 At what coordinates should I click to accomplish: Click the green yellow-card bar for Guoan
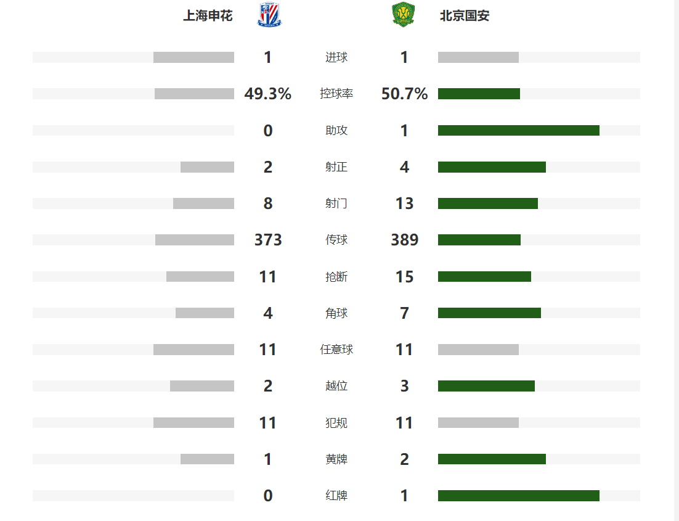[x=492, y=459]
